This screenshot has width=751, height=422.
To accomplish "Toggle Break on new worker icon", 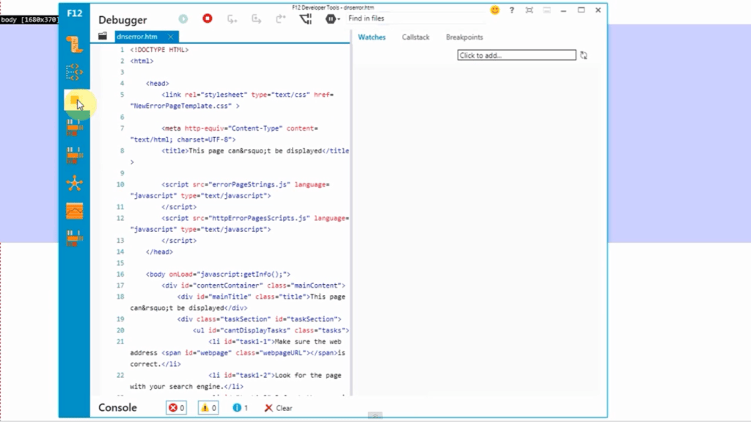I will click(x=306, y=19).
